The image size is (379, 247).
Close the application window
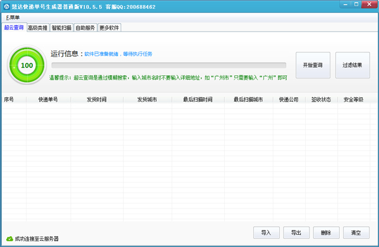point(369,4)
